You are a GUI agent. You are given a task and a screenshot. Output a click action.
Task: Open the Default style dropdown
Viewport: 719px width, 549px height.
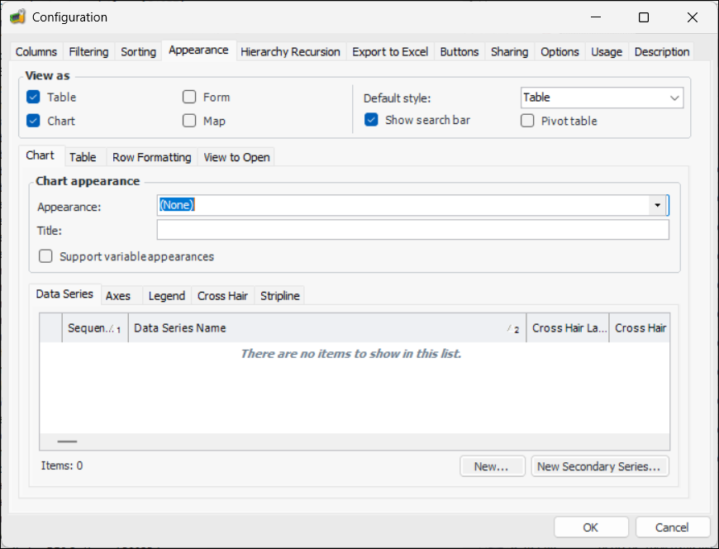[674, 98]
